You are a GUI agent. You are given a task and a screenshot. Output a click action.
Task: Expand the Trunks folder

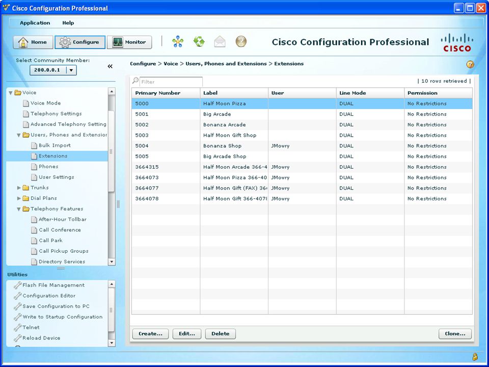[x=19, y=188]
